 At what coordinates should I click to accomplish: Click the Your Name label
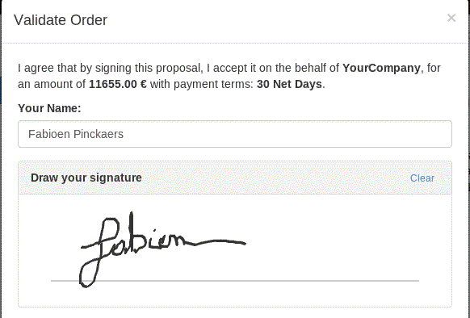pos(49,108)
